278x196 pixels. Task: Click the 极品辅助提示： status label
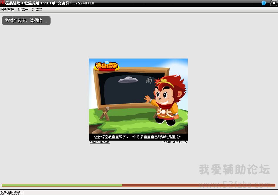click(11, 193)
